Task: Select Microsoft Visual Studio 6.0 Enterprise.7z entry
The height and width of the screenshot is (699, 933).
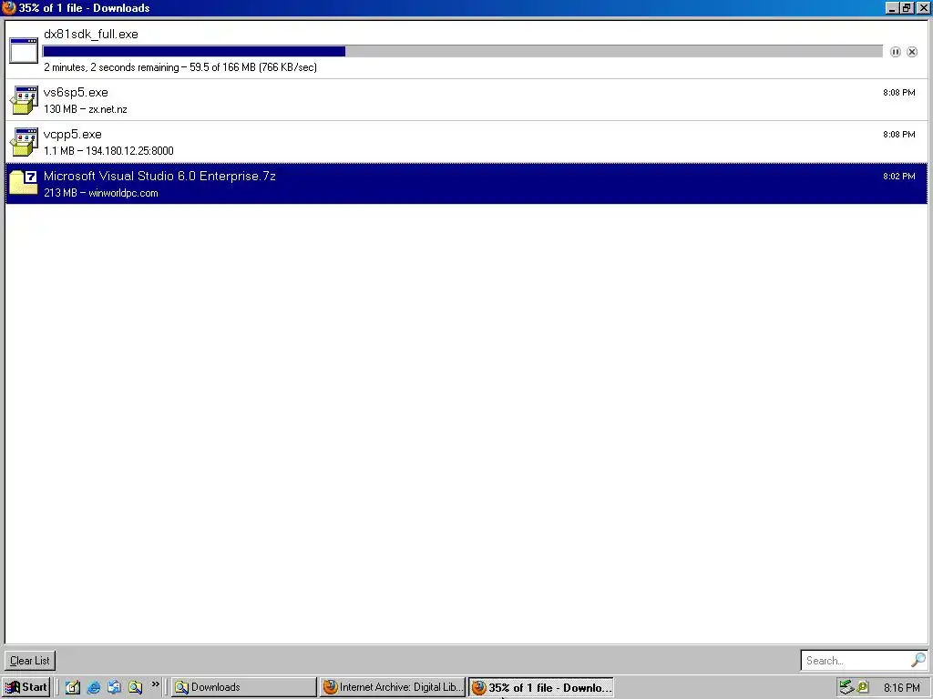Action: tap(466, 183)
